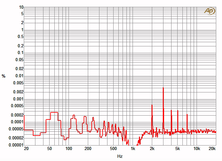Screen dimensions: 222x161
Task: Click the "100" frequency axis label
Action: click(x=69, y=149)
